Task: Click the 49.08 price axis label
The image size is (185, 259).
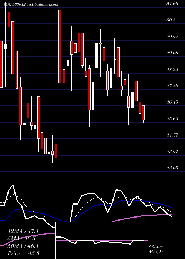Action: 172,53
